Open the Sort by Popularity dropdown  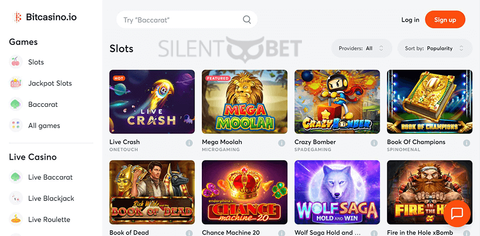point(435,49)
